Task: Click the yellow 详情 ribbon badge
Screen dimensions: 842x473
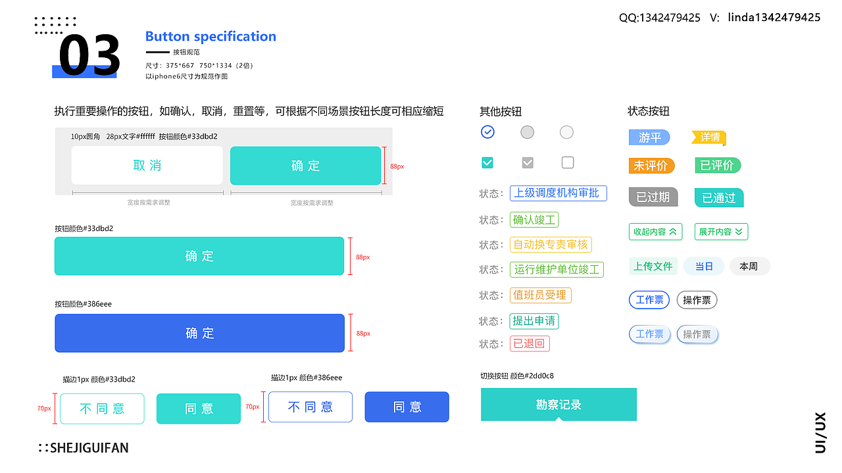Action: tap(708, 137)
